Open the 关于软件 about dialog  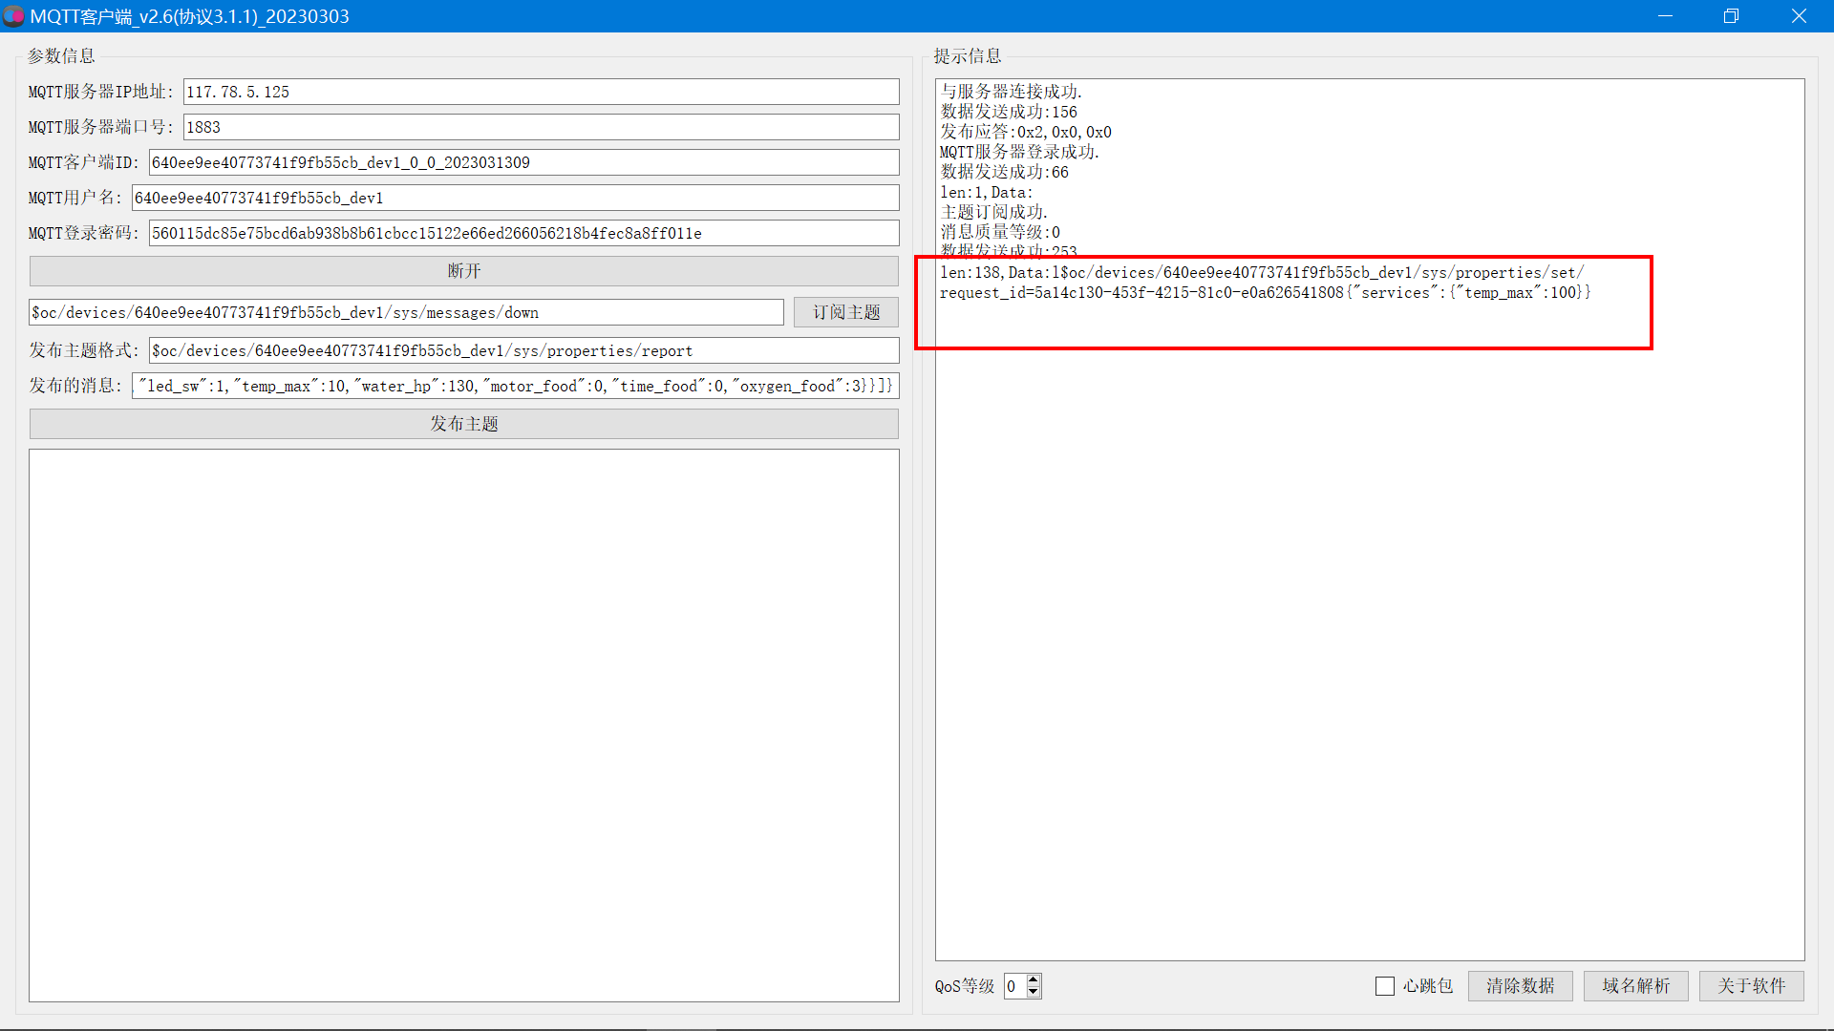coord(1751,986)
